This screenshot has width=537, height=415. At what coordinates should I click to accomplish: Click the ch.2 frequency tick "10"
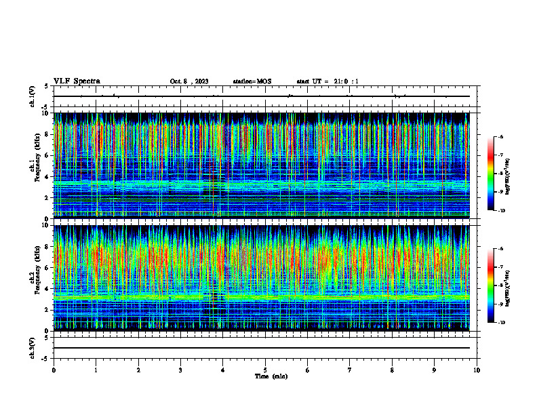[x=46, y=225]
